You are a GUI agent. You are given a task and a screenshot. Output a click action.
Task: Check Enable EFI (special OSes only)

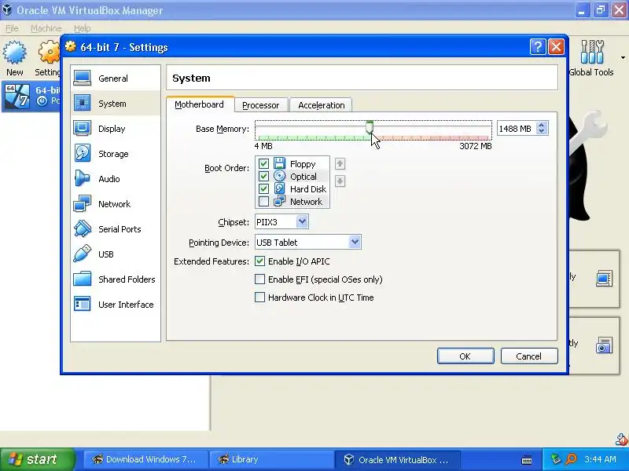(259, 279)
